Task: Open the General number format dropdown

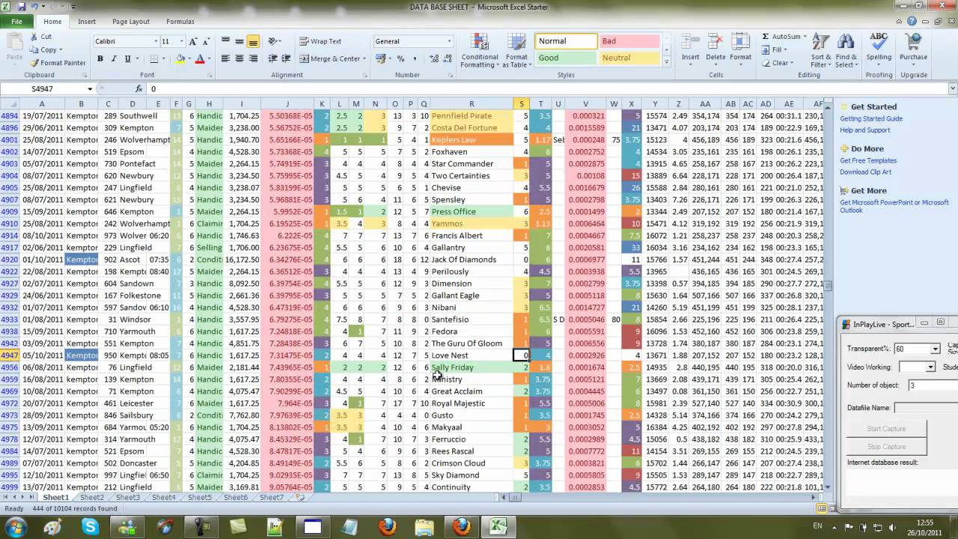Action: 449,42
